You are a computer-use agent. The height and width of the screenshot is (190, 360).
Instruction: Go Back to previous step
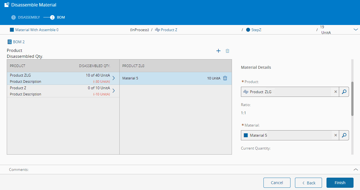[308, 183]
